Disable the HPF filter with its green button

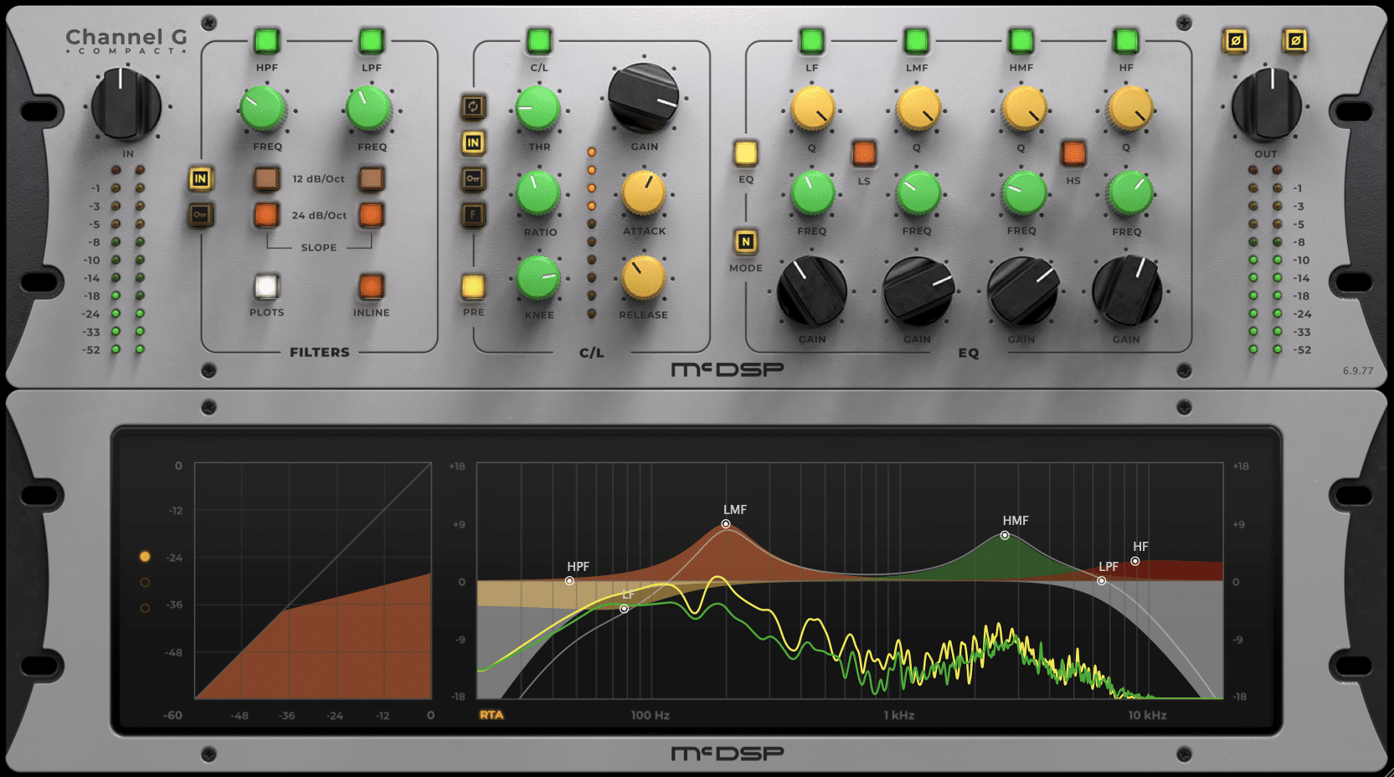[267, 40]
